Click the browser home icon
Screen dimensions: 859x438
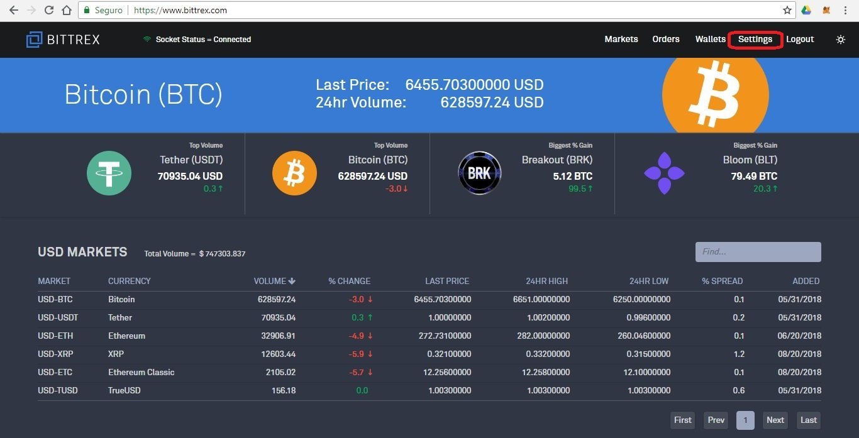pyautogui.click(x=67, y=10)
